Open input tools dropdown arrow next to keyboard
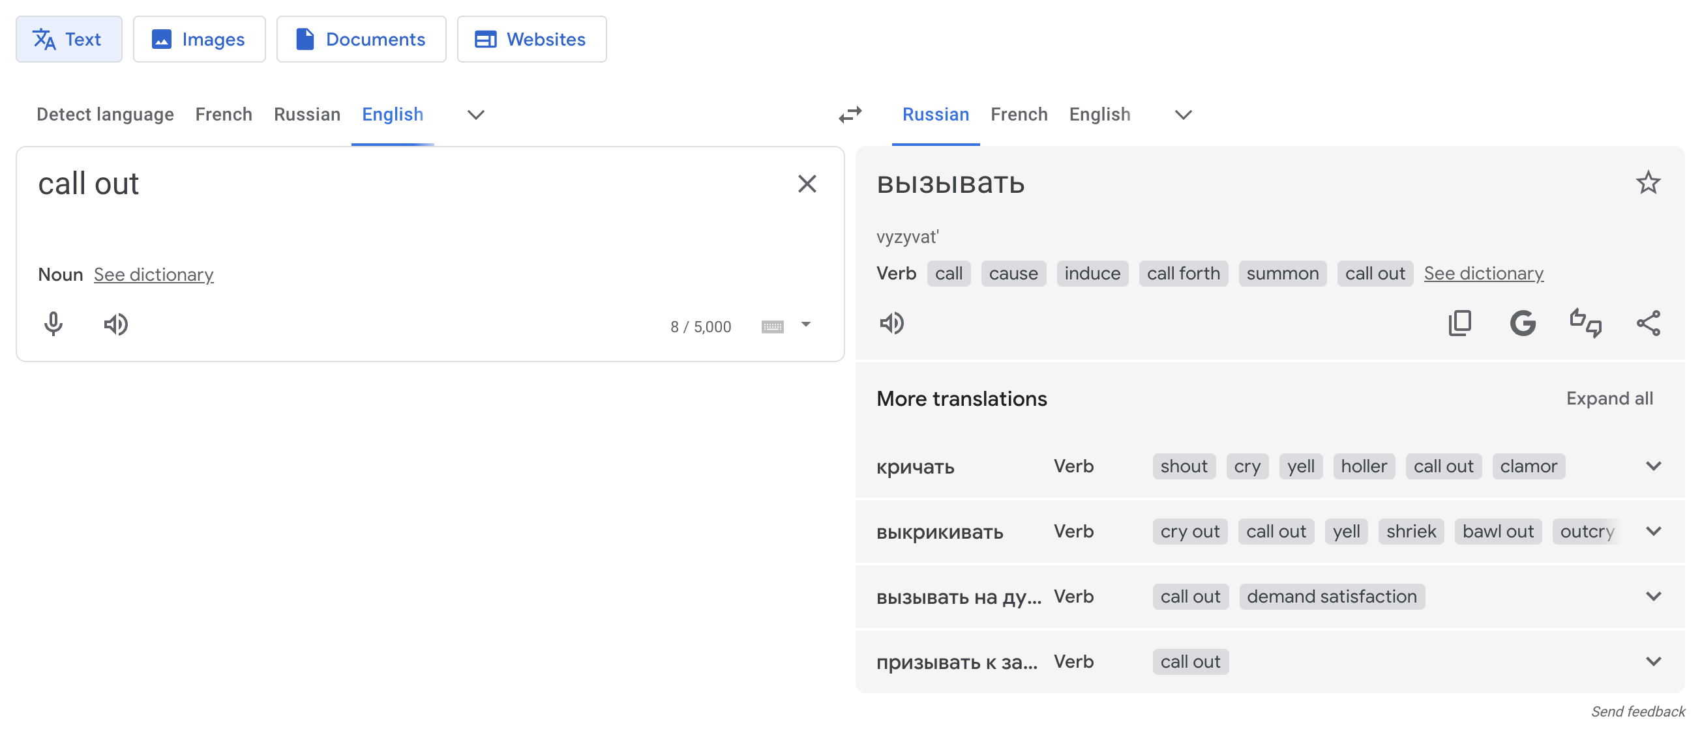This screenshot has width=1702, height=740. click(x=805, y=324)
